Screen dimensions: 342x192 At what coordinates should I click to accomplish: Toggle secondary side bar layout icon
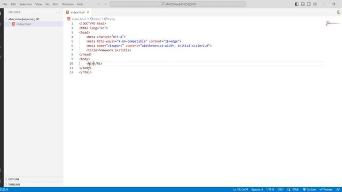(x=309, y=4)
